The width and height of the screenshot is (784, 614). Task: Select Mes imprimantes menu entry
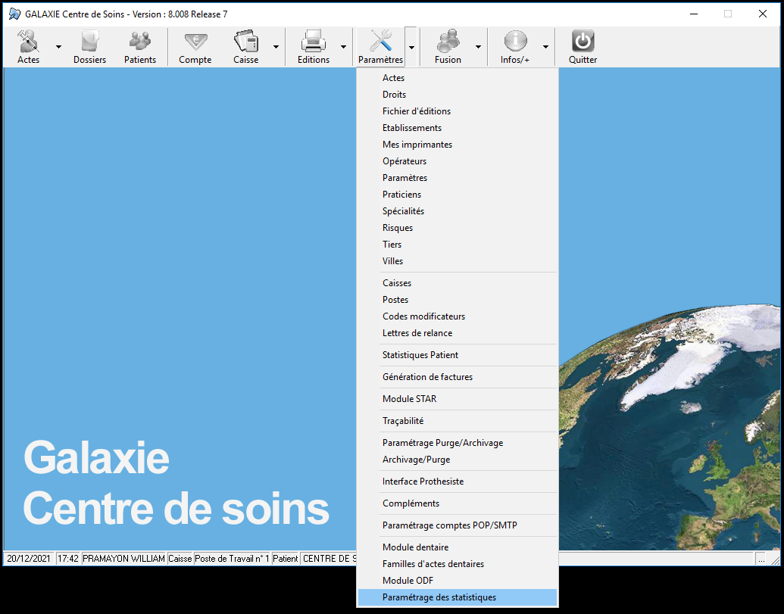458,145
